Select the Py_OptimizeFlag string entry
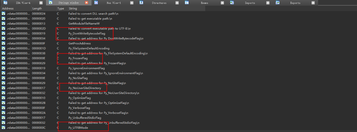 click(79, 98)
